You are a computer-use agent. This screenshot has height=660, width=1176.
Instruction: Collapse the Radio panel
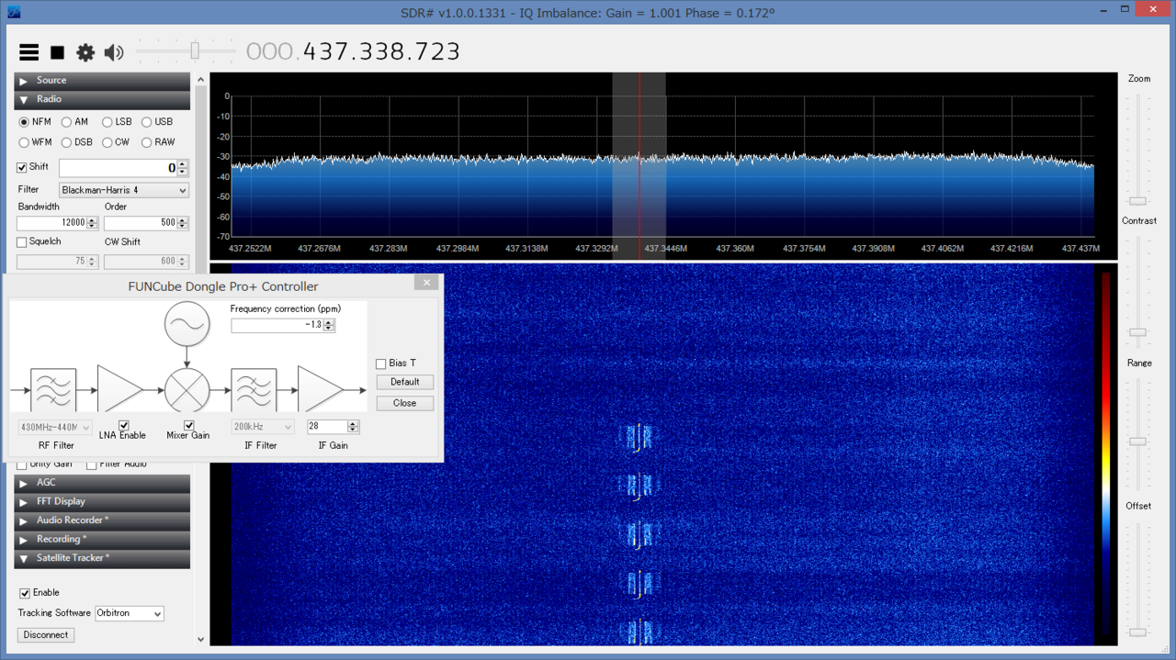102,99
